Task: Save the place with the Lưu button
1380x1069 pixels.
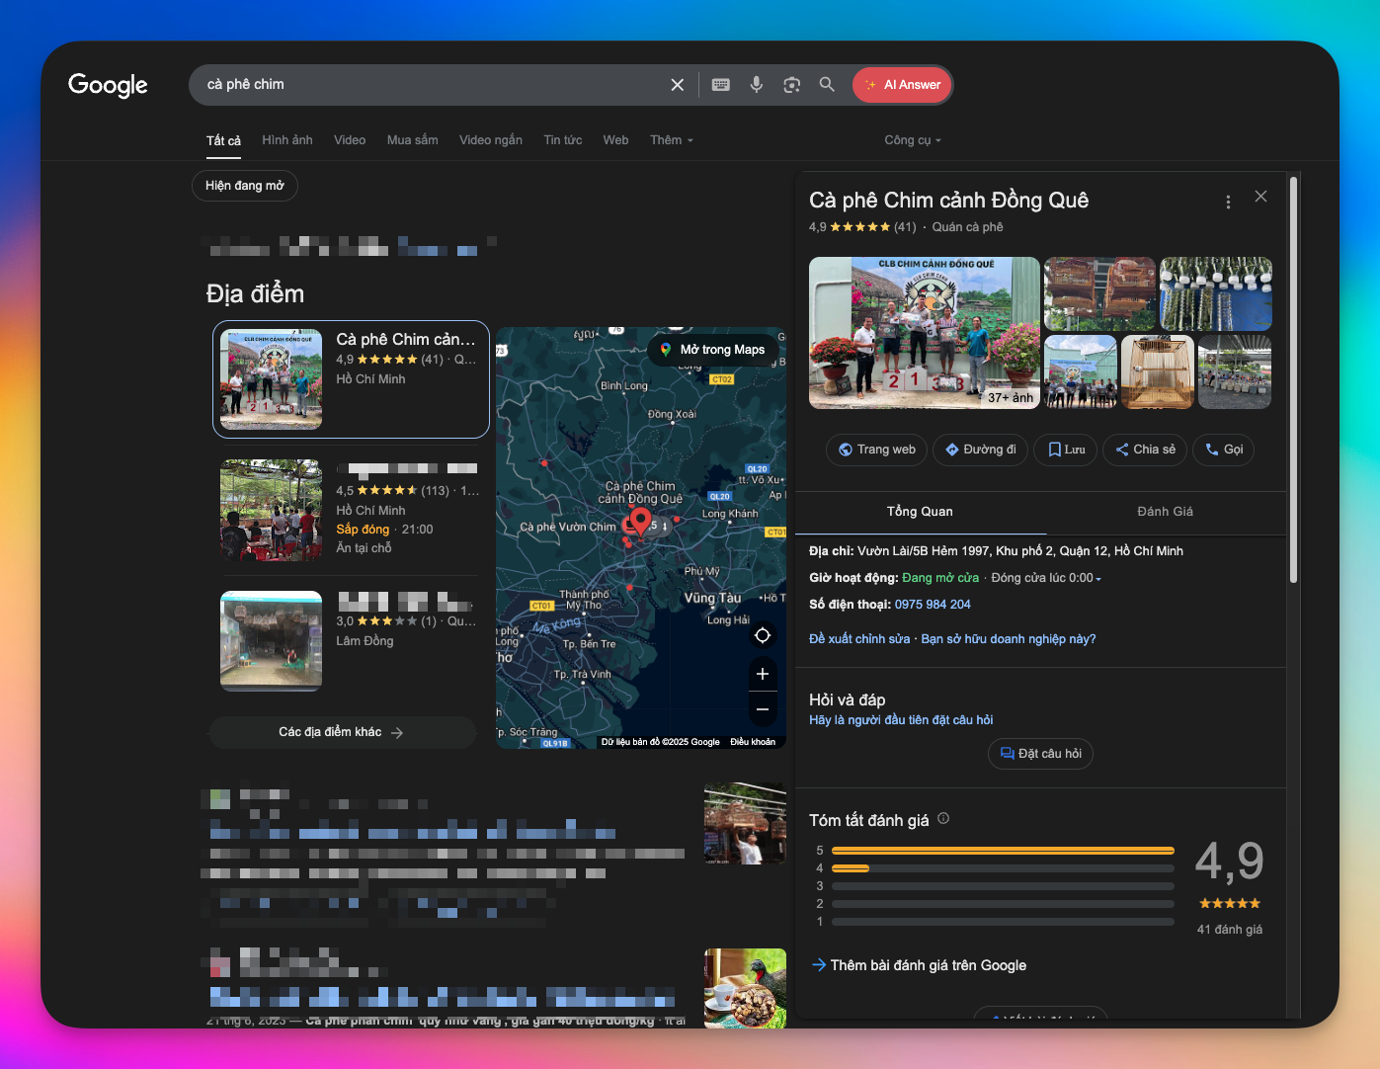Action: pos(1066,450)
